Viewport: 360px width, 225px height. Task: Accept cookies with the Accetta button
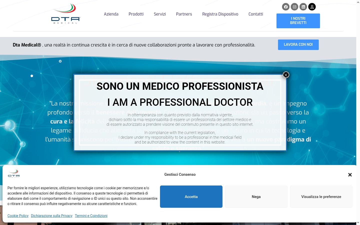tap(191, 197)
